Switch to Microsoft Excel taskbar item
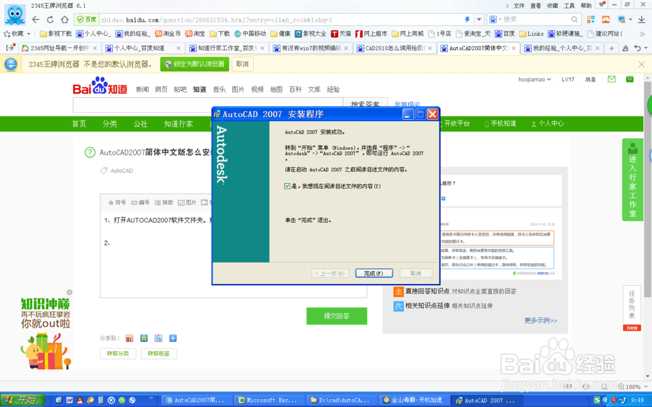Screen dimensions: 652x407 pyautogui.click(x=269, y=400)
